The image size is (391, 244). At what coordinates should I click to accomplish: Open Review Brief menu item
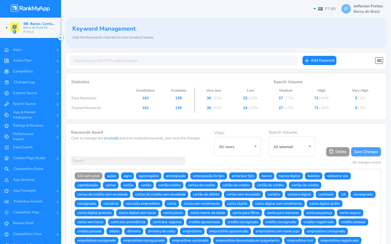point(23,223)
